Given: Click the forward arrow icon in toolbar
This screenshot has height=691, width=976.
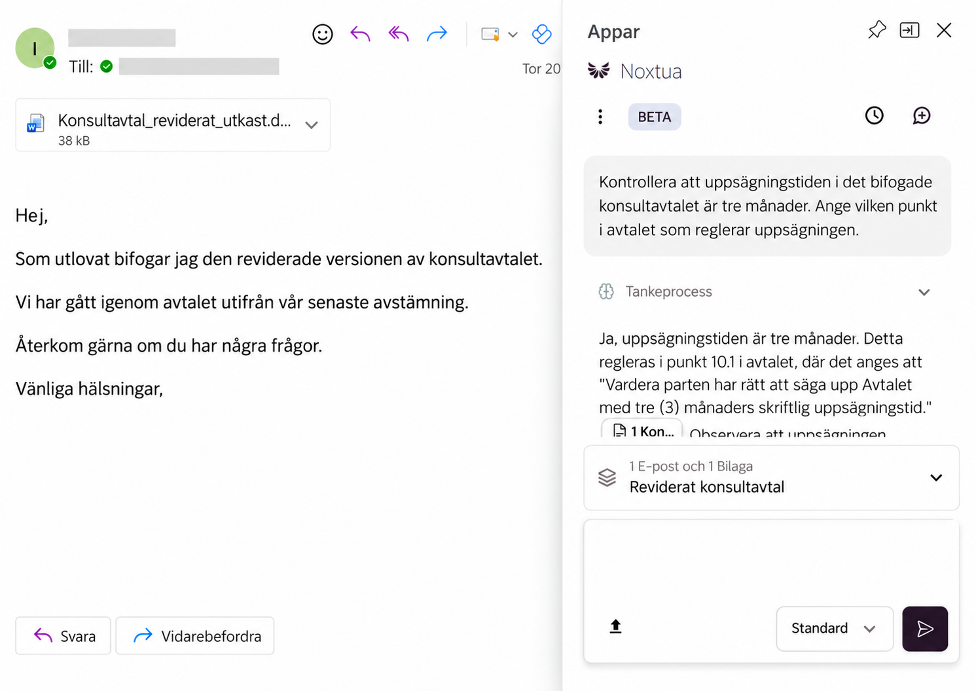Looking at the screenshot, I should [437, 33].
